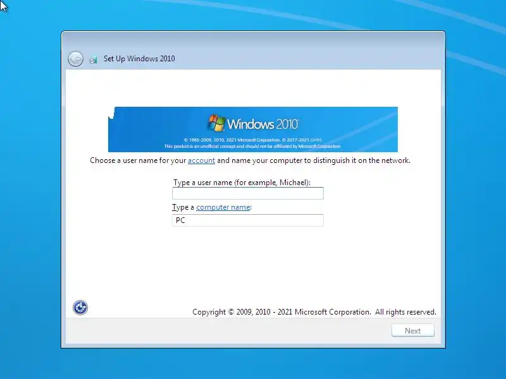This screenshot has width=506, height=379.
Task: Click the Next button
Action: 413,330
